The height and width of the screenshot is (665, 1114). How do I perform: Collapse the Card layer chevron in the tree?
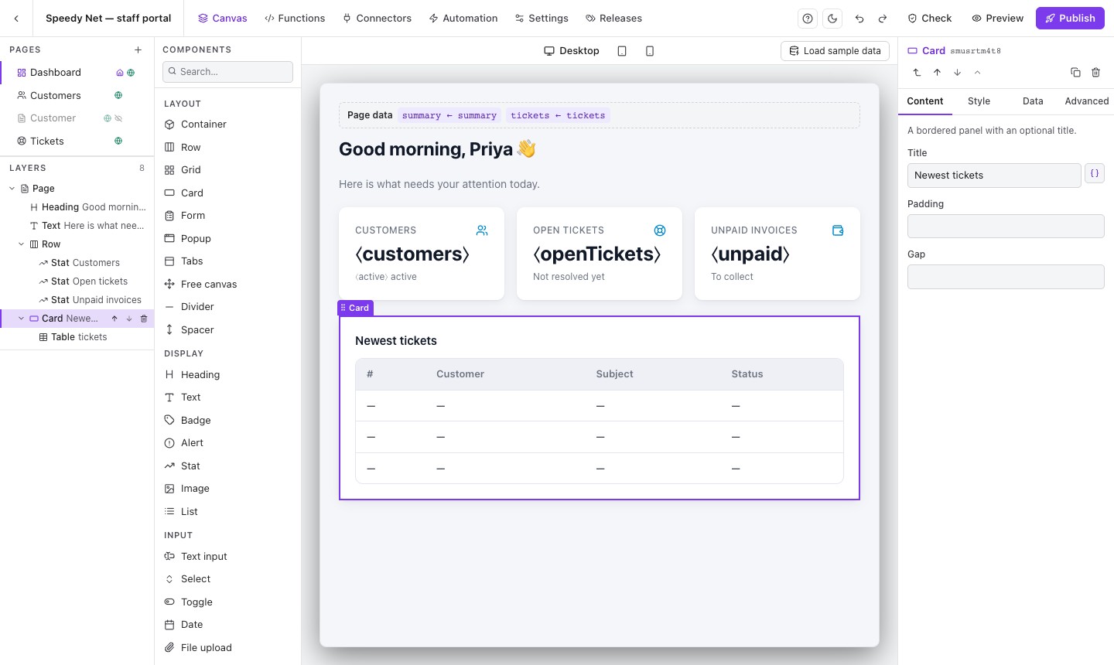point(21,319)
